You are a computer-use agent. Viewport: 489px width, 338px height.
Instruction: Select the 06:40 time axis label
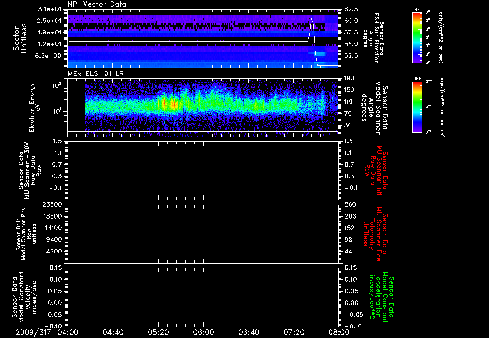point(249,332)
